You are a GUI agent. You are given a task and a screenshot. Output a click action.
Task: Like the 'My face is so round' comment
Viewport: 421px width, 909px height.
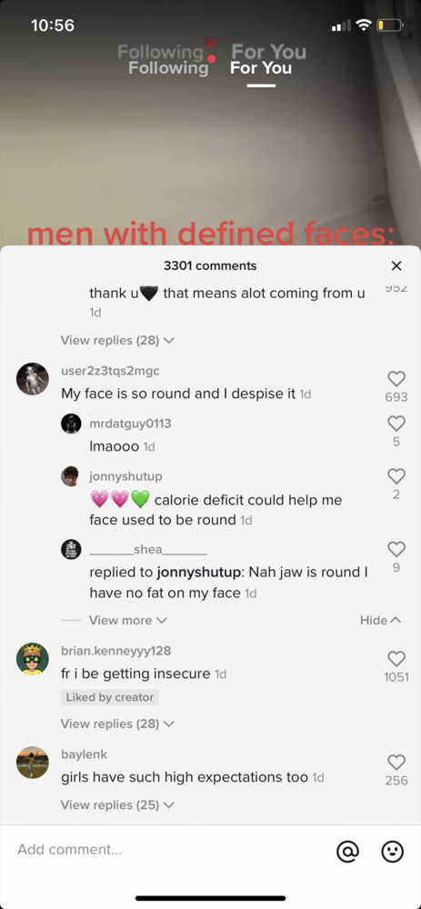(396, 379)
